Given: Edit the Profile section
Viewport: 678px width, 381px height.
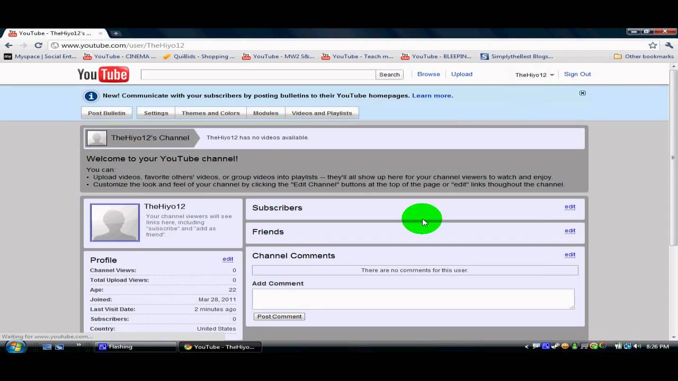Looking at the screenshot, I should pyautogui.click(x=228, y=259).
